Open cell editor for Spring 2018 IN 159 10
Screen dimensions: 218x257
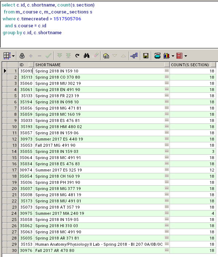167,71
